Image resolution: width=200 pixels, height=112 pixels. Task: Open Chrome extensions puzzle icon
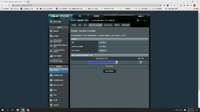click(187, 5)
